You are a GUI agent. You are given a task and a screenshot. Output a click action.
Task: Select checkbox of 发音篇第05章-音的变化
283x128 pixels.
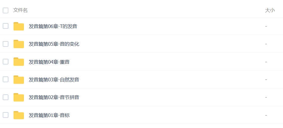coord(6,44)
